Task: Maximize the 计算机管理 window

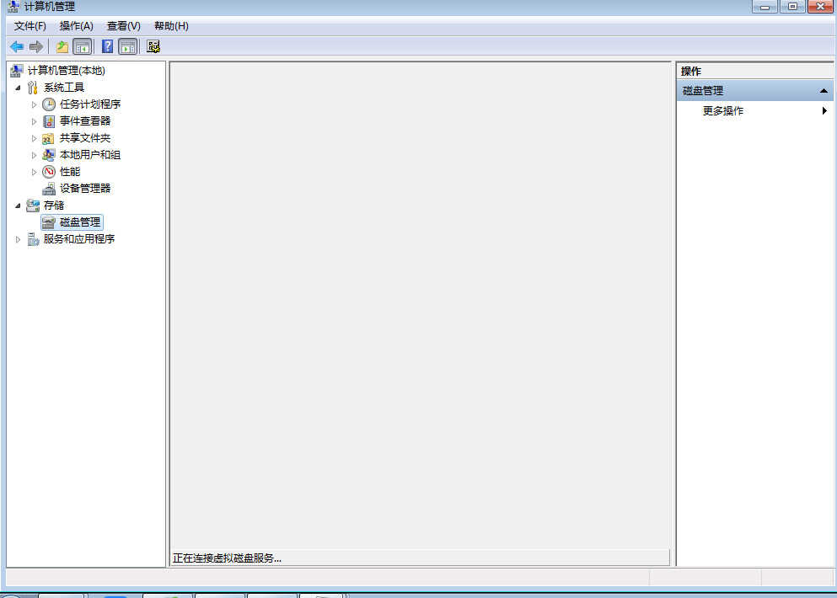Action: click(792, 7)
